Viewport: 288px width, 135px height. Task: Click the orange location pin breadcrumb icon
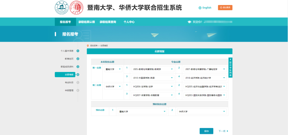(88, 45)
